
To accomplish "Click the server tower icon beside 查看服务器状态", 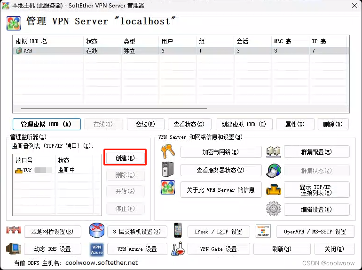I will pos(168,169).
